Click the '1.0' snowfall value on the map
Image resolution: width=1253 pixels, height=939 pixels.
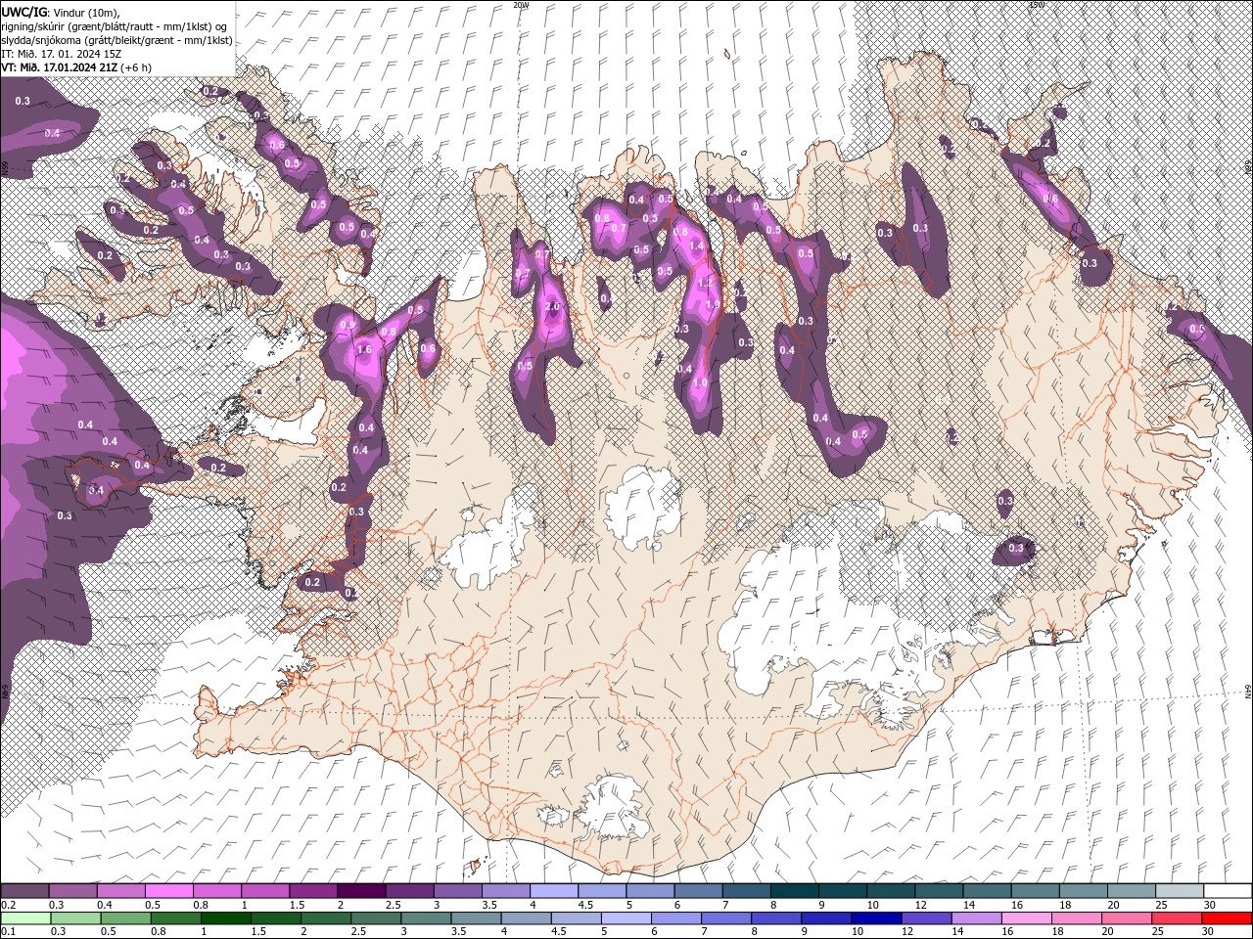(x=700, y=382)
